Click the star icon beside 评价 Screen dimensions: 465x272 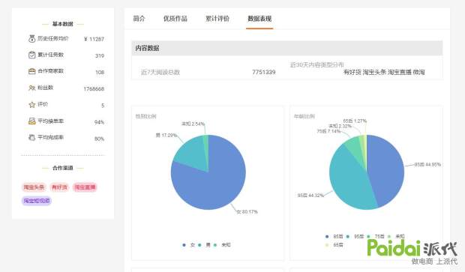pos(31,105)
